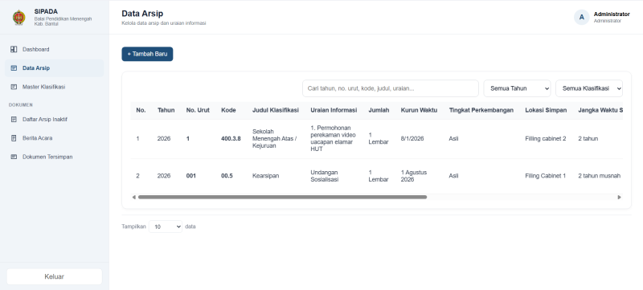643x290 pixels.
Task: Click the Tambah Baru button
Action: [x=147, y=54]
